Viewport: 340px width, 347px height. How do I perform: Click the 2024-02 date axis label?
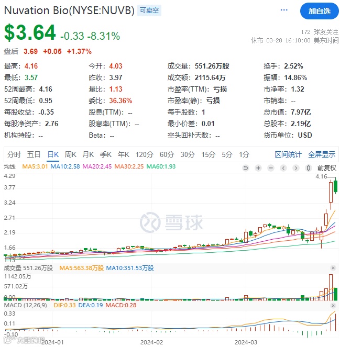click(151, 342)
